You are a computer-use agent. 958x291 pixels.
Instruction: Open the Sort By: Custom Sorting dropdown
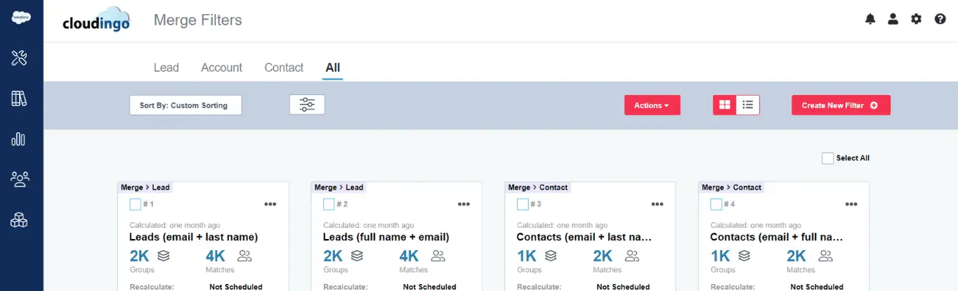(185, 105)
